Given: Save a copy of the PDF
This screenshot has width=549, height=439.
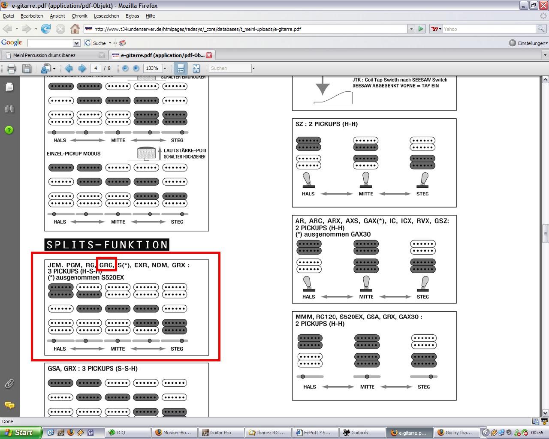Looking at the screenshot, I should 27,68.
